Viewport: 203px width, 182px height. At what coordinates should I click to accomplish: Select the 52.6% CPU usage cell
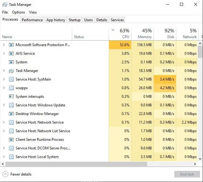pos(120,45)
